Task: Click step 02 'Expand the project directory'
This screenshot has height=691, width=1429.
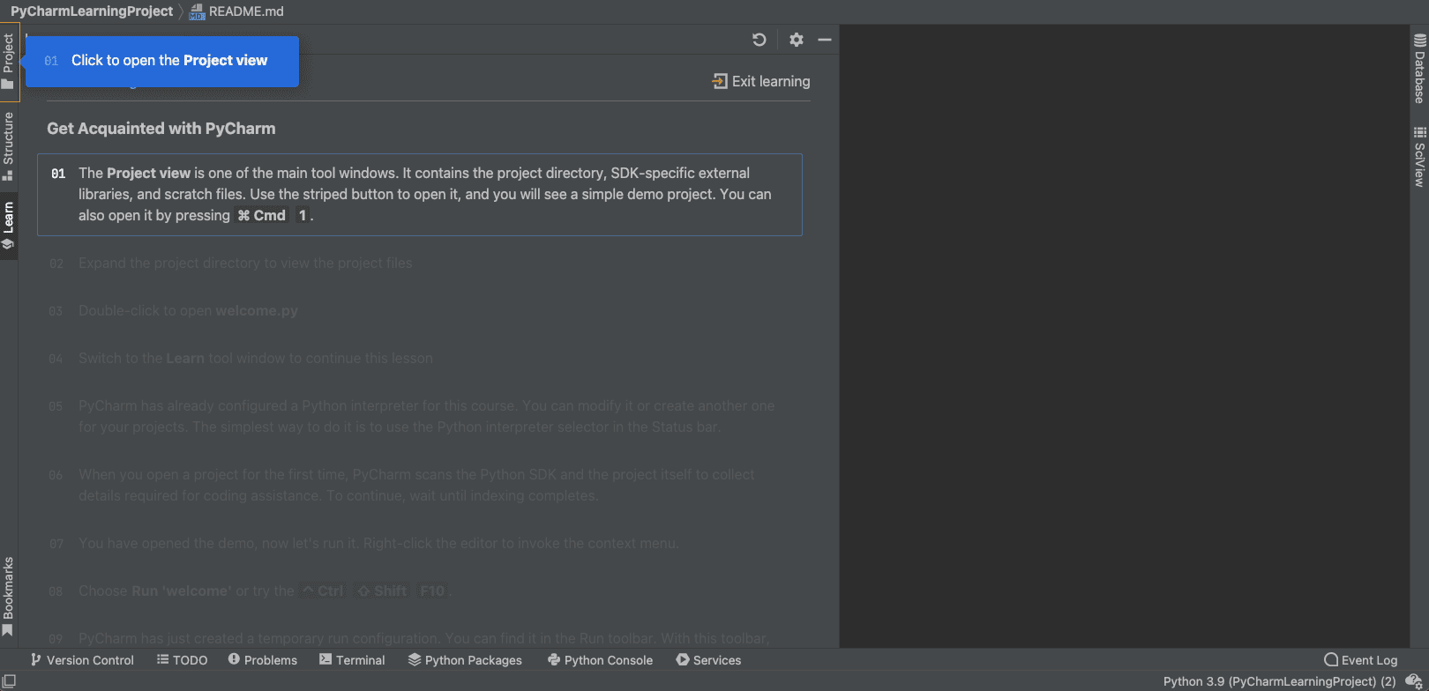Action: (x=245, y=264)
